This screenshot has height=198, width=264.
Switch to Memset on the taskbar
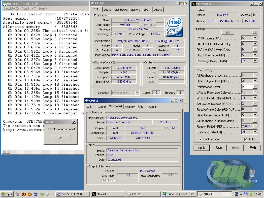coord(108,194)
